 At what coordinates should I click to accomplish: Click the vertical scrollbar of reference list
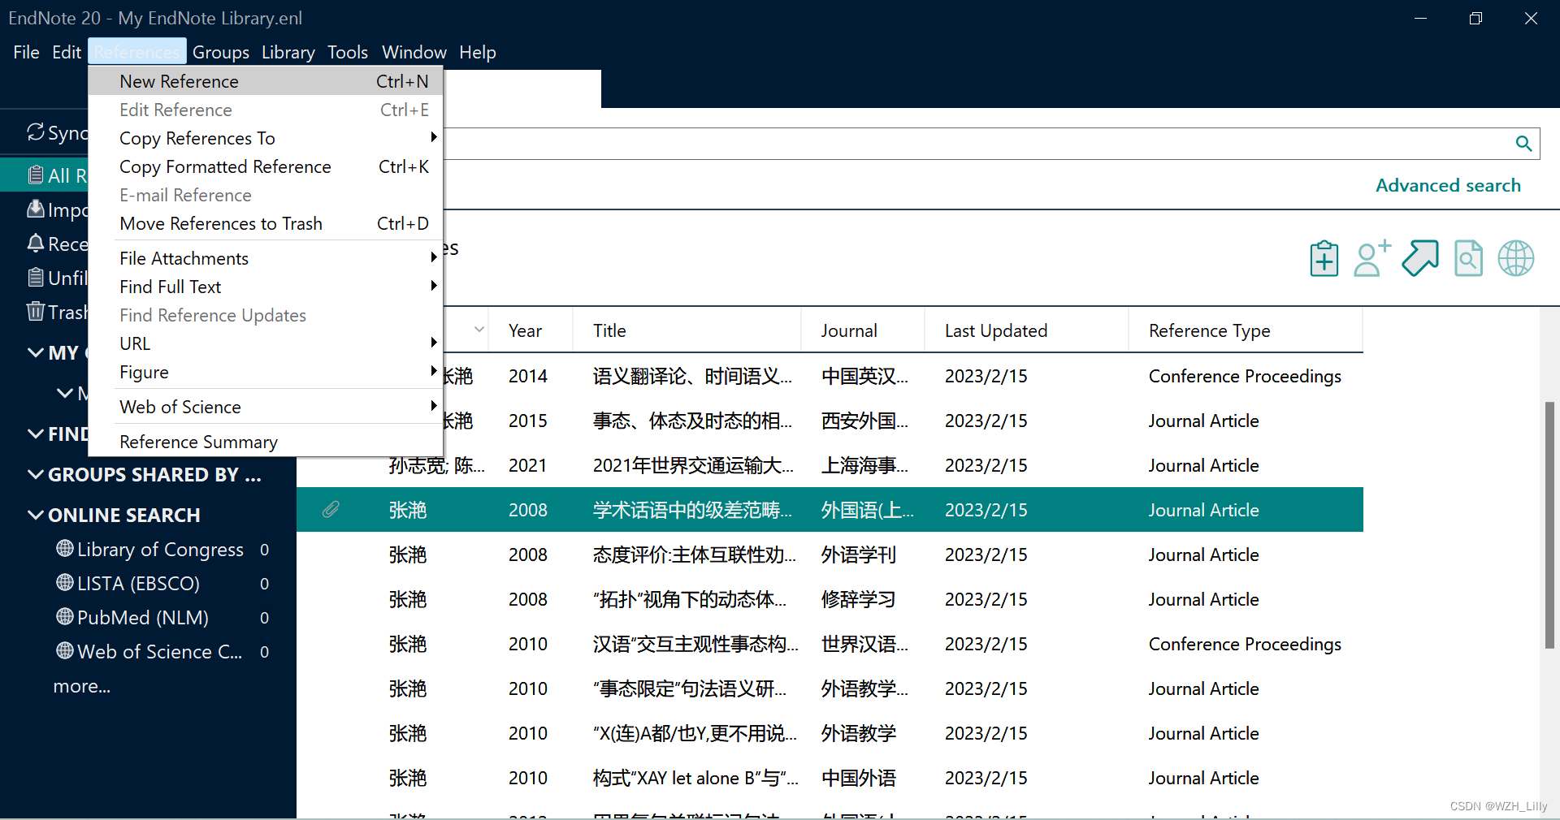point(1549,524)
